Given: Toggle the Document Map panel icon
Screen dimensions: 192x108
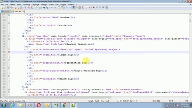Looking at the screenshot, I should click(x=79, y=7).
